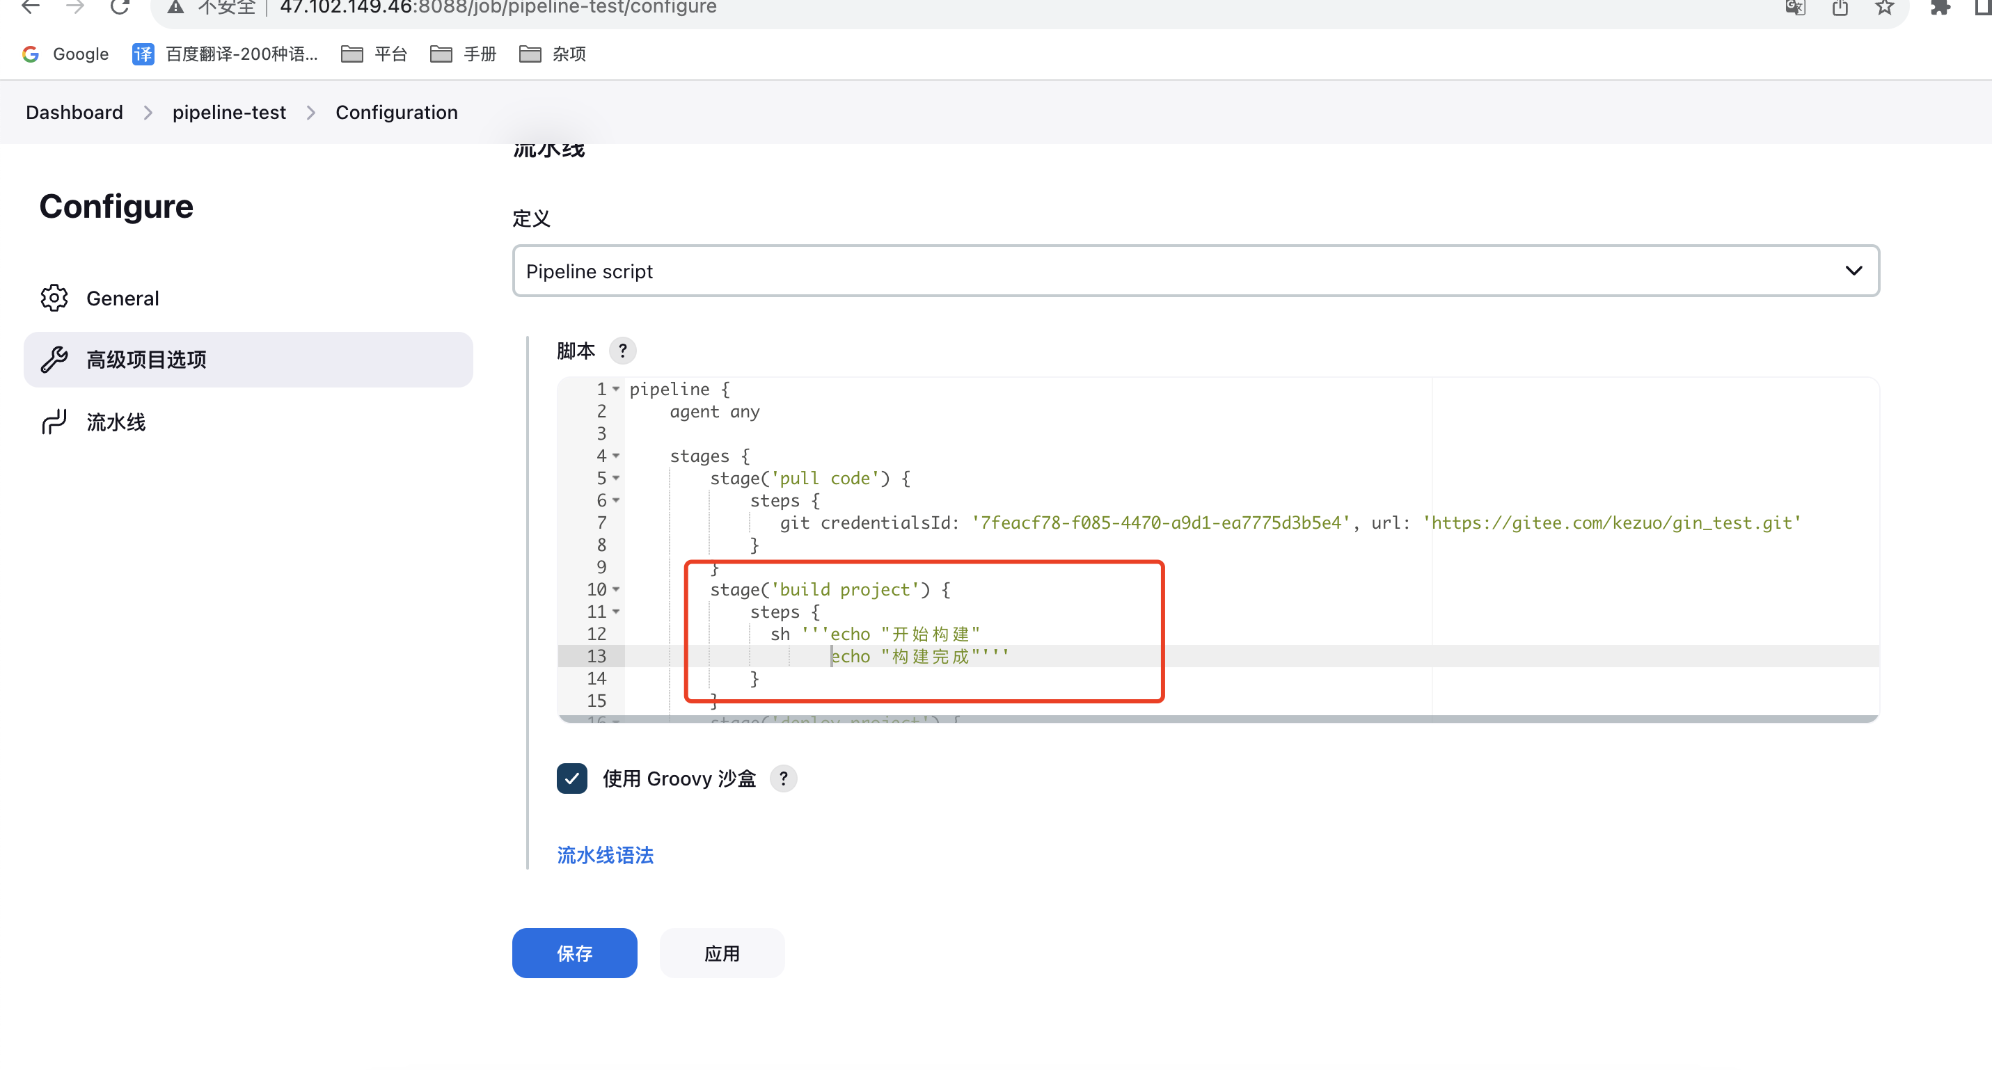Image resolution: width=1992 pixels, height=1070 pixels.
Task: Click line number 9 in gutter
Action: [x=601, y=568]
